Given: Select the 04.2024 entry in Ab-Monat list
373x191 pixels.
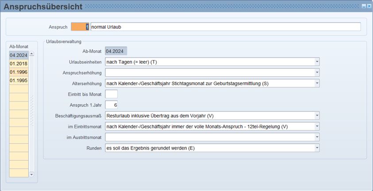Looking at the screenshot, I should 19,55.
